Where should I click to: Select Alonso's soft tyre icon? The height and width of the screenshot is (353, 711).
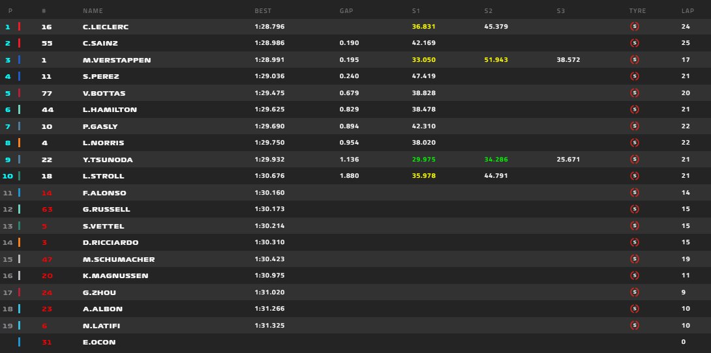tap(634, 193)
